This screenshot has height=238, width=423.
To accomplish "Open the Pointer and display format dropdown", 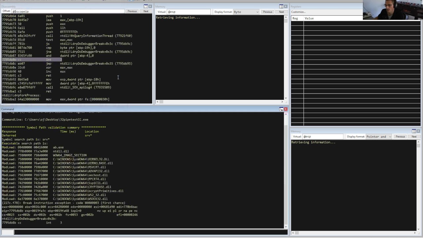I will tap(379, 137).
